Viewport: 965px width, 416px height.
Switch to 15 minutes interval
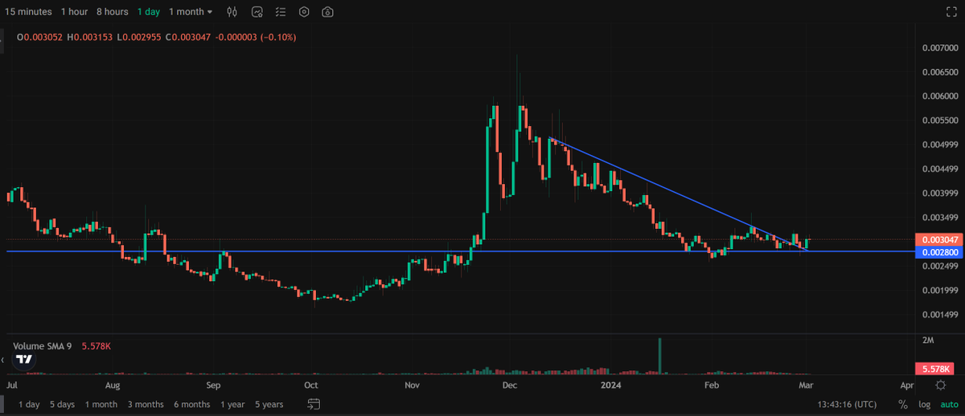tap(28, 12)
